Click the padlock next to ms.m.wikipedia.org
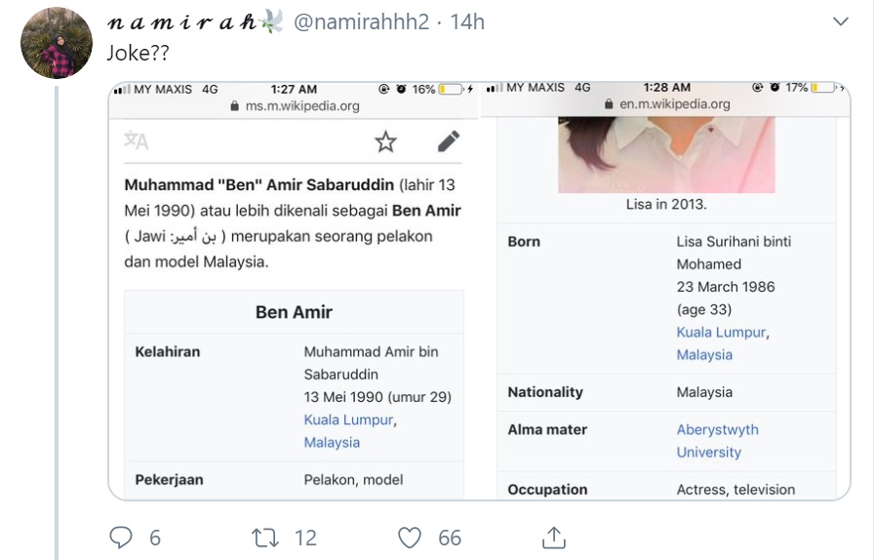This screenshot has width=874, height=560. click(235, 106)
